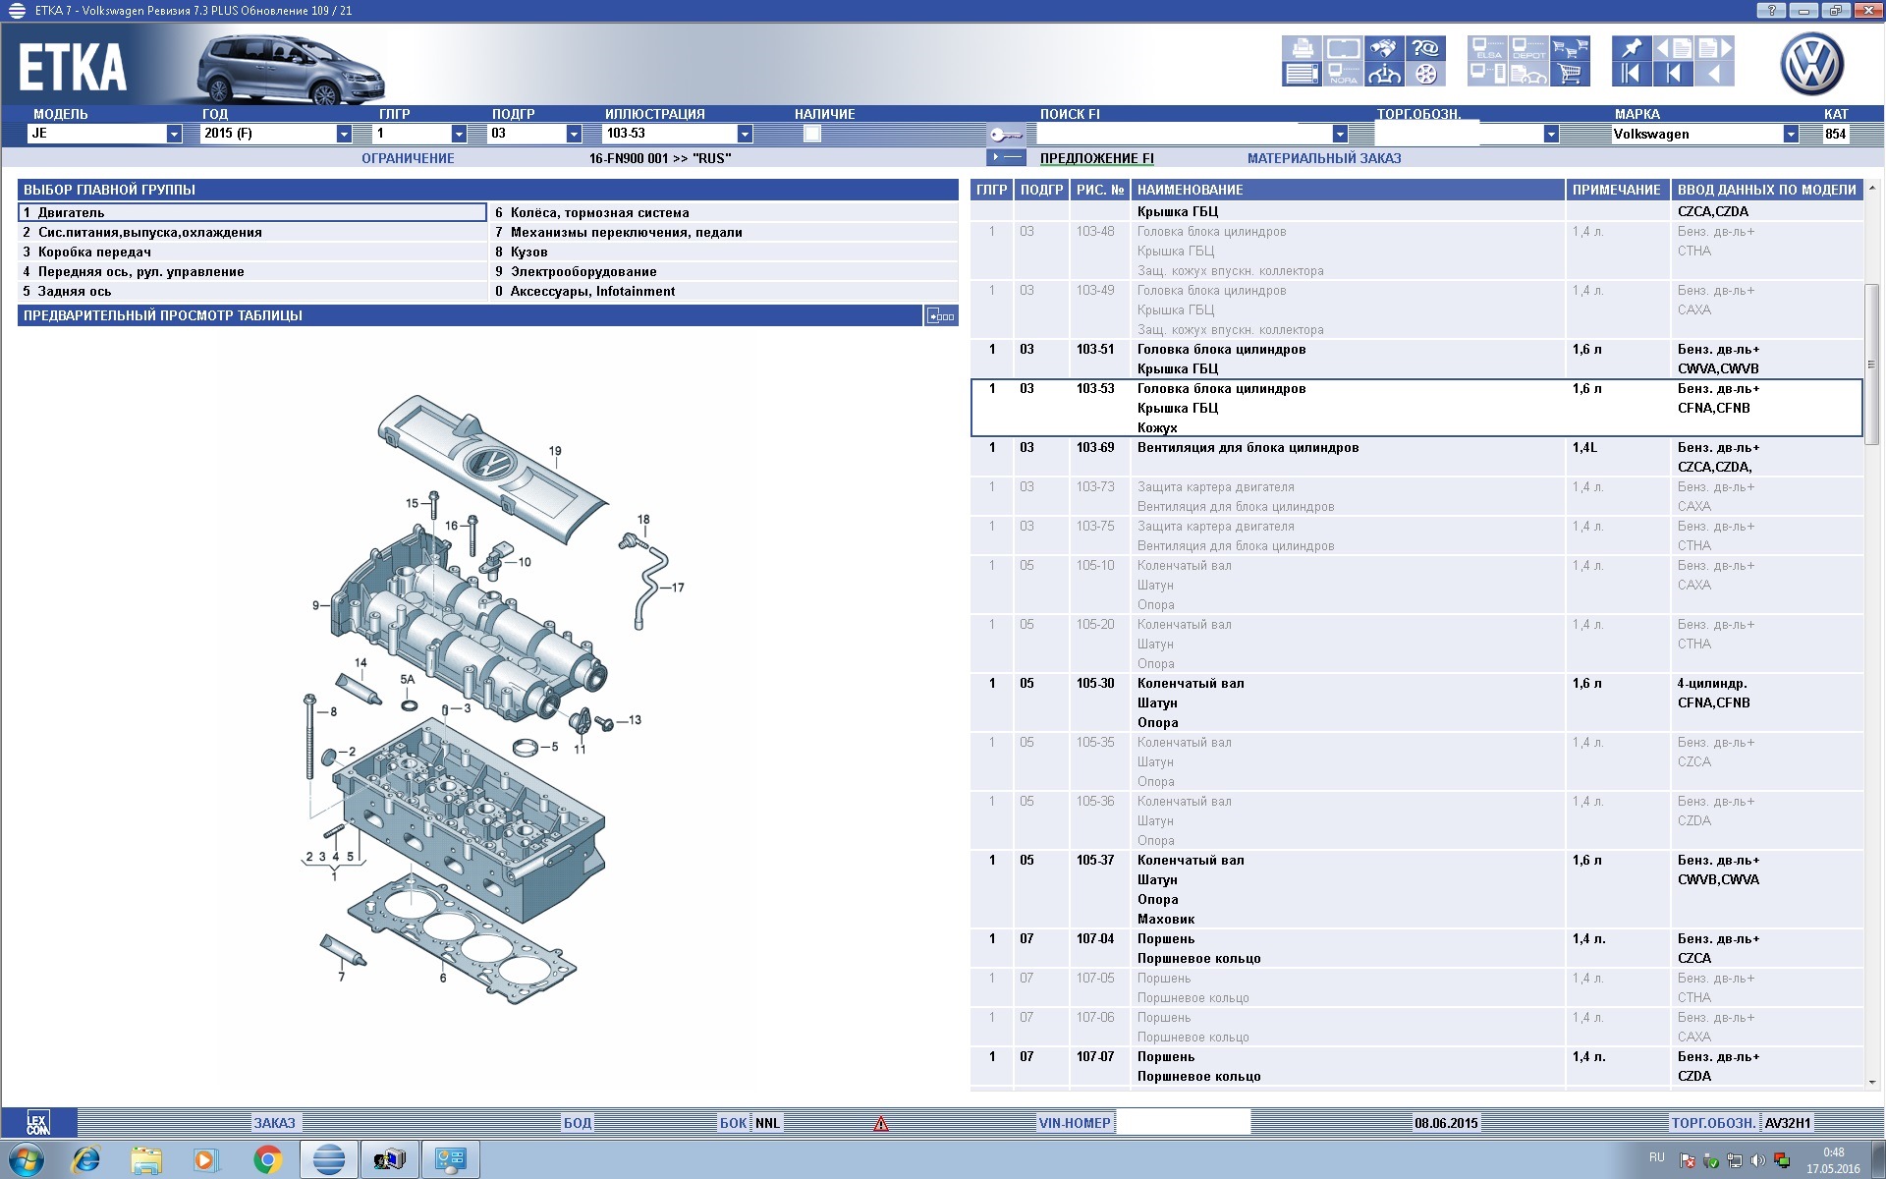Click the ОГРАНИЧЕНИЕ link
1886x1179 pixels.
pyautogui.click(x=408, y=158)
